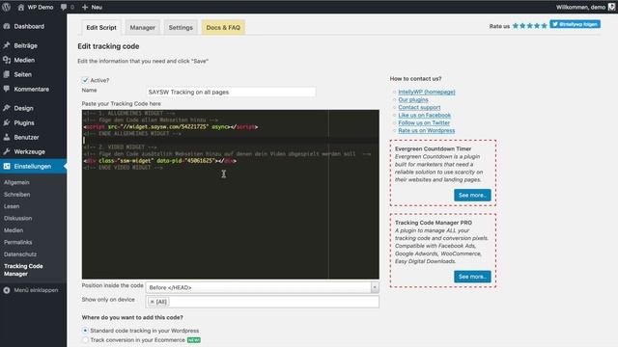Open Diskussion settings submenu
The width and height of the screenshot is (618, 347).
click(18, 219)
